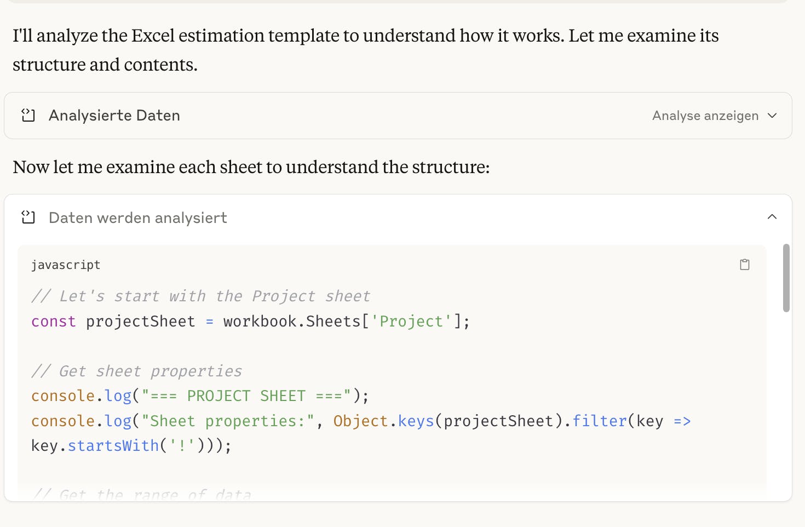Click the startsWith method in the code
The height and width of the screenshot is (527, 805).
[x=113, y=446]
